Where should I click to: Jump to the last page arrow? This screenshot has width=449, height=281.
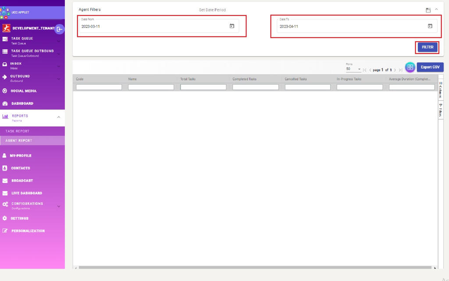401,70
